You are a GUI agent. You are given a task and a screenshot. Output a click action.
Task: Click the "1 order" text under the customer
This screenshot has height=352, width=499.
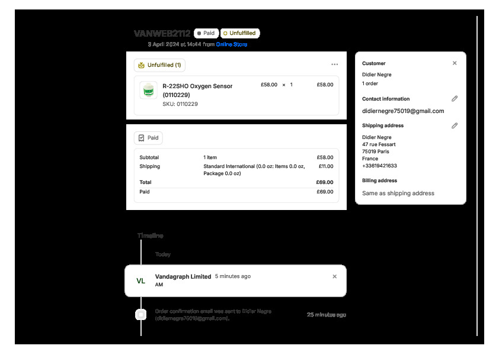click(371, 83)
